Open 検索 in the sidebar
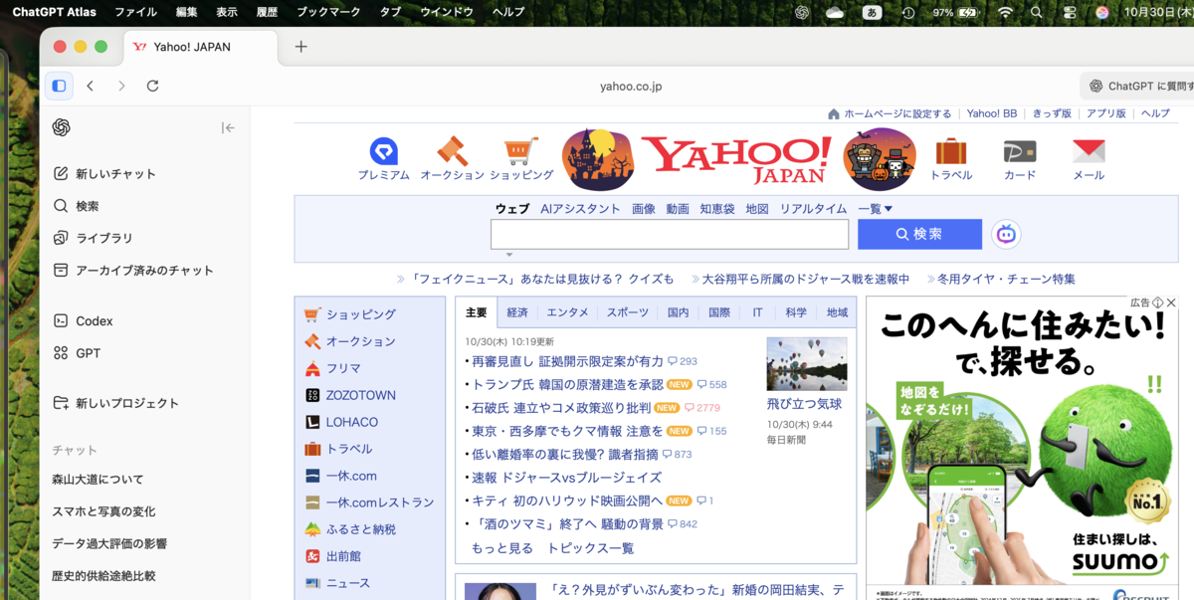This screenshot has width=1194, height=600. [x=77, y=206]
